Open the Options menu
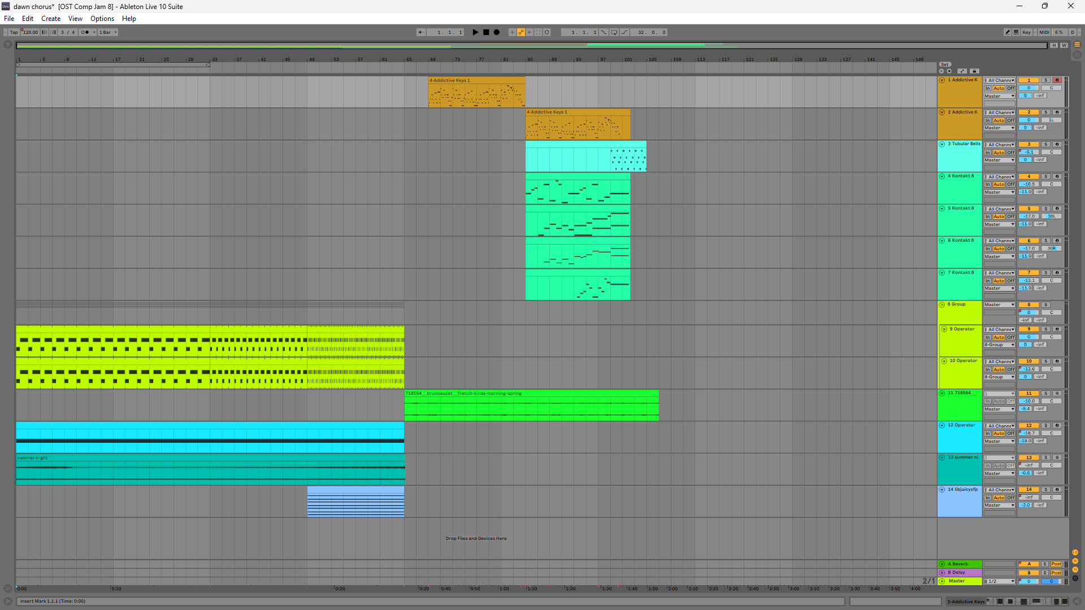1085x610 pixels. tap(102, 19)
